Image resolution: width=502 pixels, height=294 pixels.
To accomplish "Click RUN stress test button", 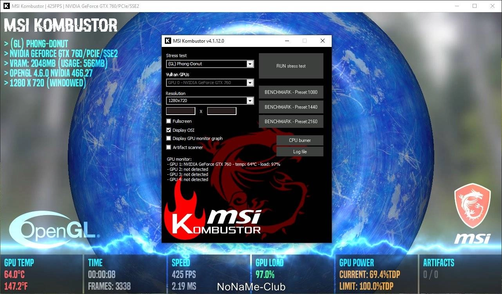I will (x=291, y=66).
